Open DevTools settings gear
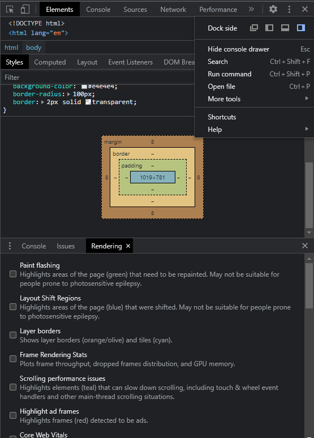Image resolution: width=314 pixels, height=438 pixels. coord(273,9)
